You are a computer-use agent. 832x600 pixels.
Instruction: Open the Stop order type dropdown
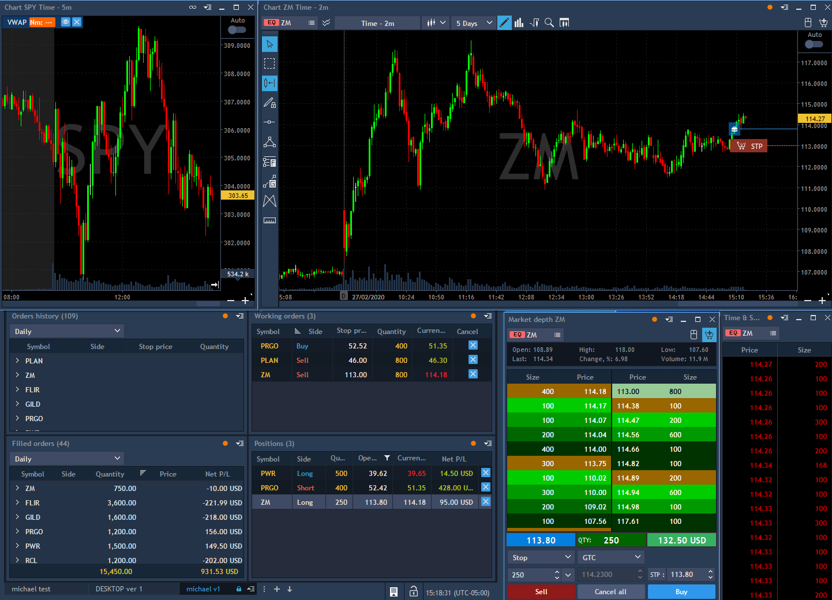point(540,557)
